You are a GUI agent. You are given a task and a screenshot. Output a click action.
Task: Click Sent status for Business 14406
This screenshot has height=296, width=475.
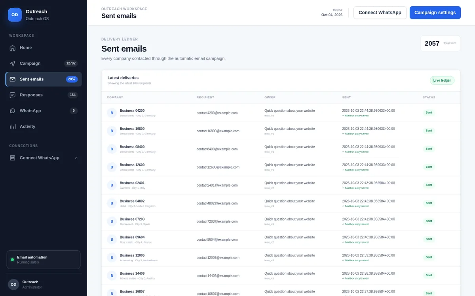[x=429, y=275]
